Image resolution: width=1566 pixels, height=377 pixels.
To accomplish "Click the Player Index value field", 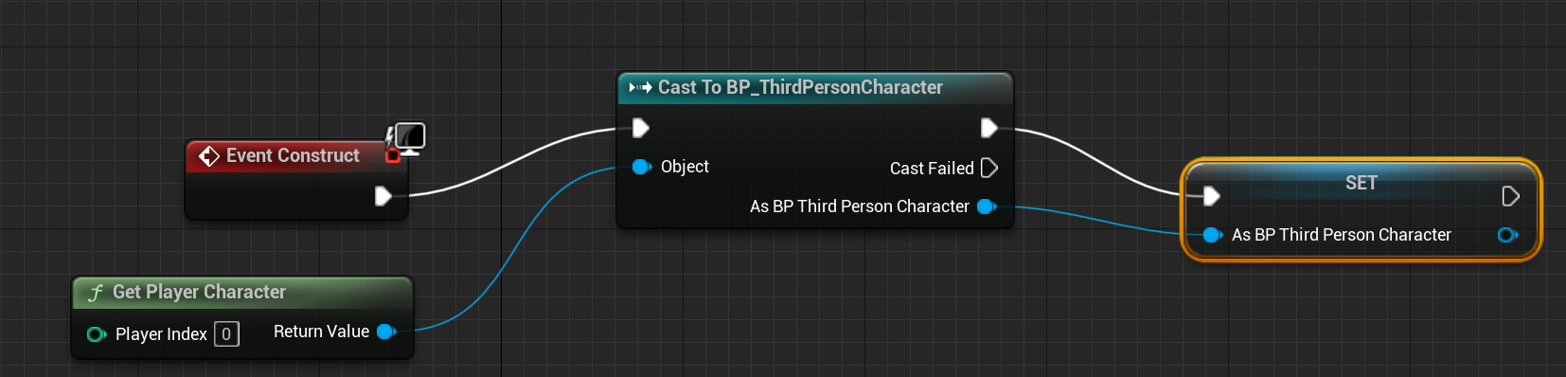I will click(226, 334).
